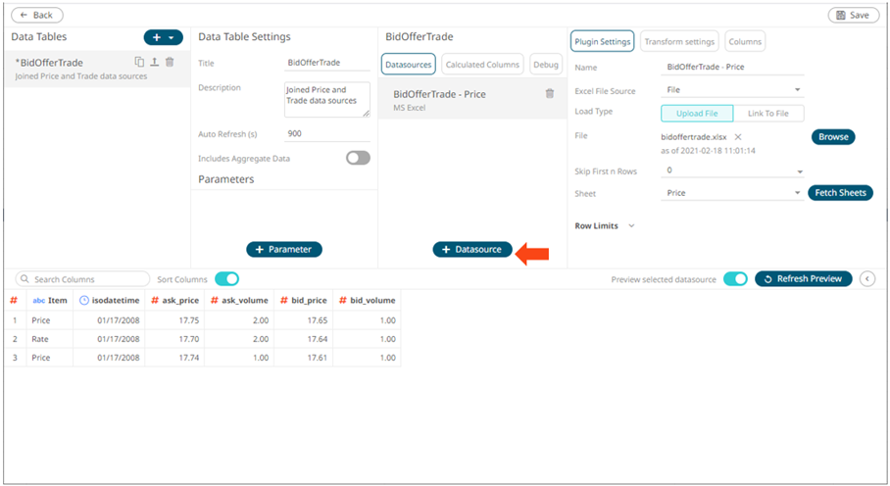Open the Excel File Source dropdown
Image resolution: width=890 pixels, height=486 pixels.
pyautogui.click(x=732, y=90)
